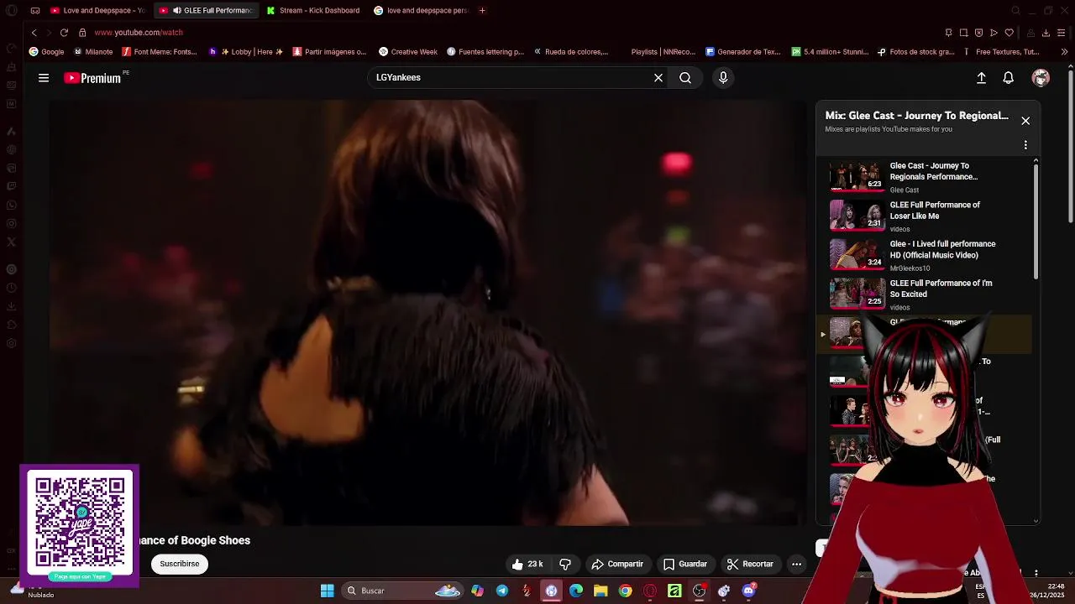
Task: Open the Lobby | Here bookmark
Action: [246, 52]
